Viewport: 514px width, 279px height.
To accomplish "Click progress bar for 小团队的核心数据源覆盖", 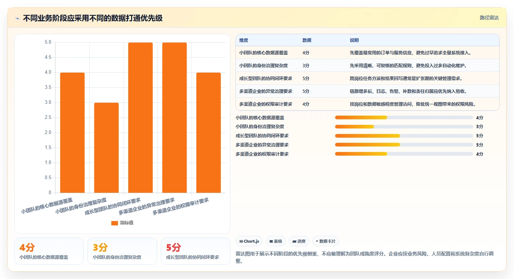I will tap(404, 117).
